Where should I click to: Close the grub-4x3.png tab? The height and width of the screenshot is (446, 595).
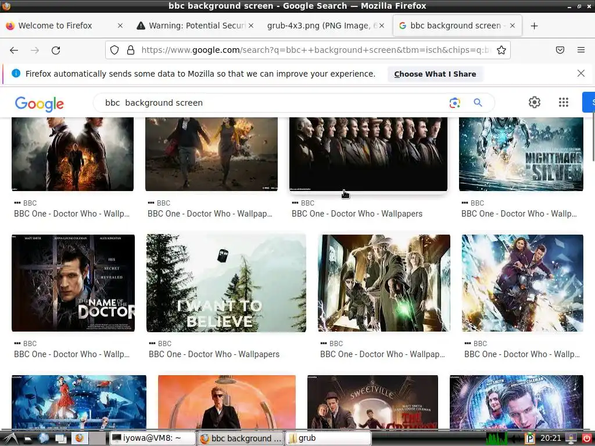point(382,26)
